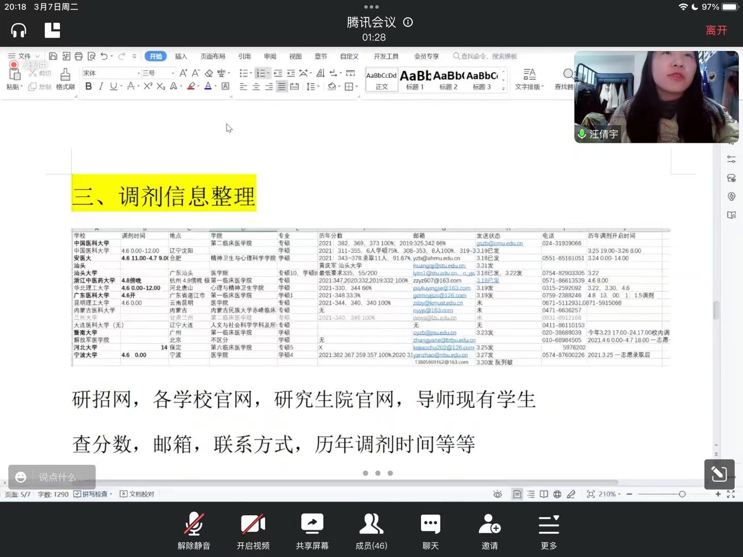Expand the font size 三号 dropdown
Viewport: 743px width, 557px height.
pos(172,73)
